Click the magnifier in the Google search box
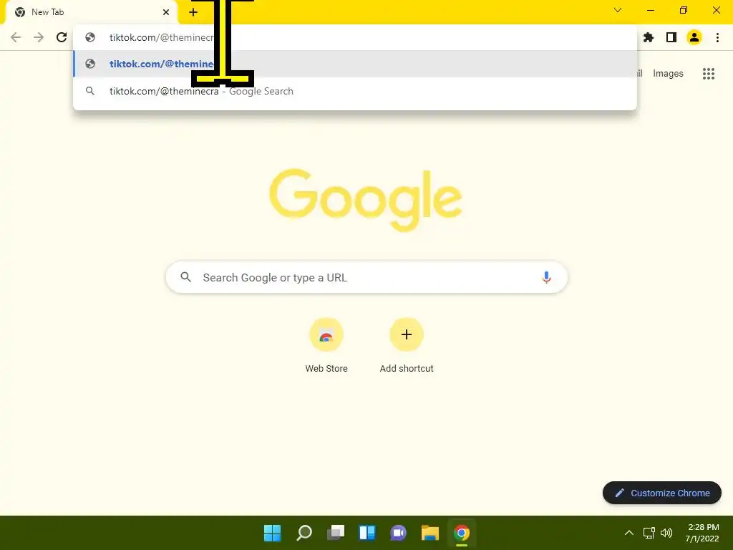The image size is (733, 550). (185, 277)
